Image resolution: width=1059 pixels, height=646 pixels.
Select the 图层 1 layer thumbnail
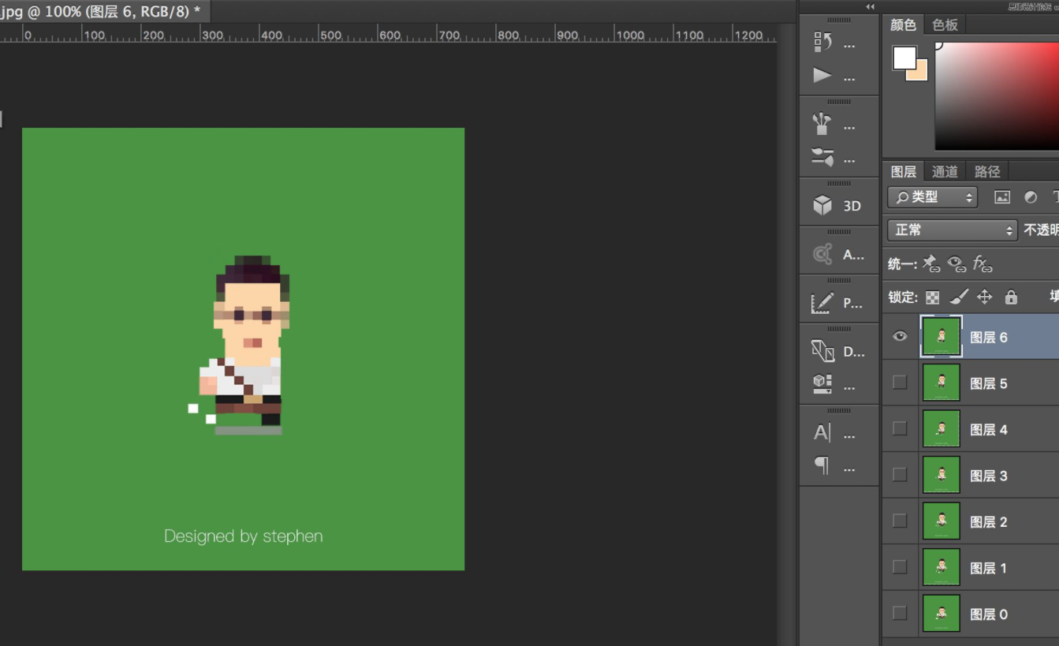tap(941, 567)
